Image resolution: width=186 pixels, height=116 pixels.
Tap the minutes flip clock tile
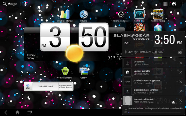[x=94, y=37]
